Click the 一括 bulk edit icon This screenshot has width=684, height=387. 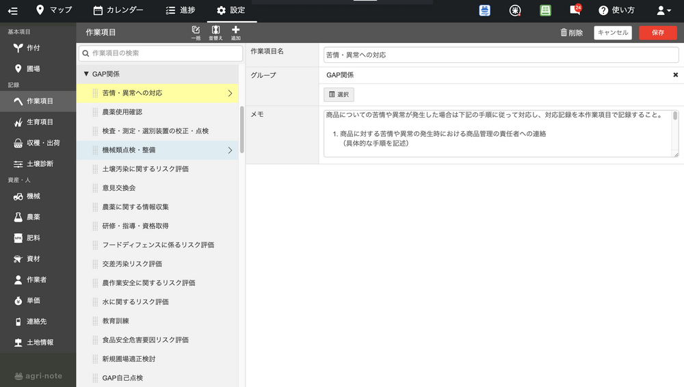coord(196,32)
